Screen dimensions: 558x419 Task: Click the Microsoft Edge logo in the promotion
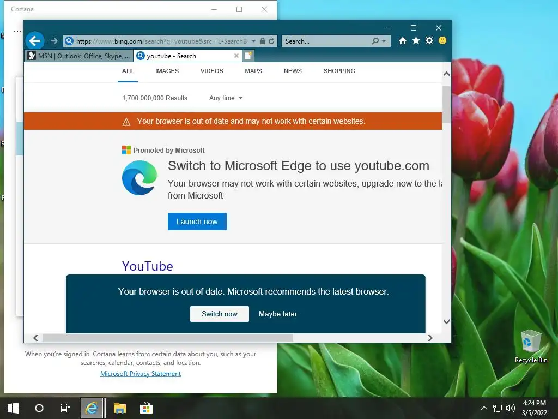[x=139, y=177]
